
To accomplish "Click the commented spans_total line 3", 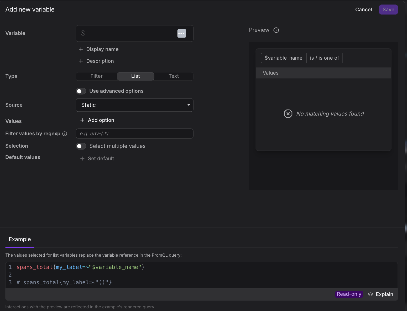I will 64,282.
